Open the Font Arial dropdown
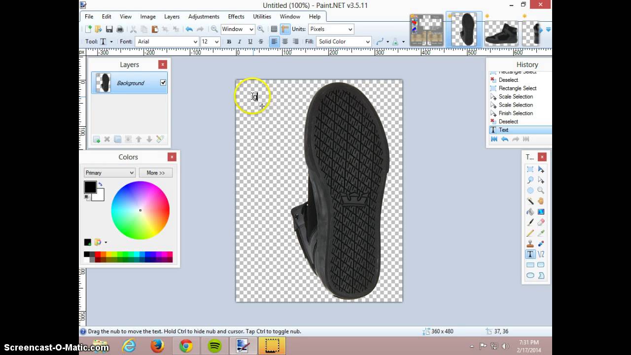 167,42
